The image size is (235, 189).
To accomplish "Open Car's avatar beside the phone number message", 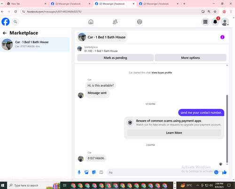I will tap(81, 159).
